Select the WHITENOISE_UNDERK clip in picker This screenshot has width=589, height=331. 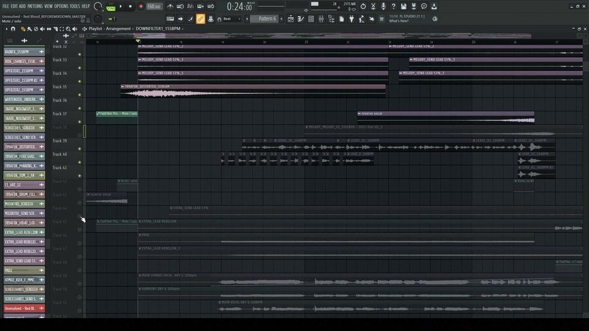(24, 99)
